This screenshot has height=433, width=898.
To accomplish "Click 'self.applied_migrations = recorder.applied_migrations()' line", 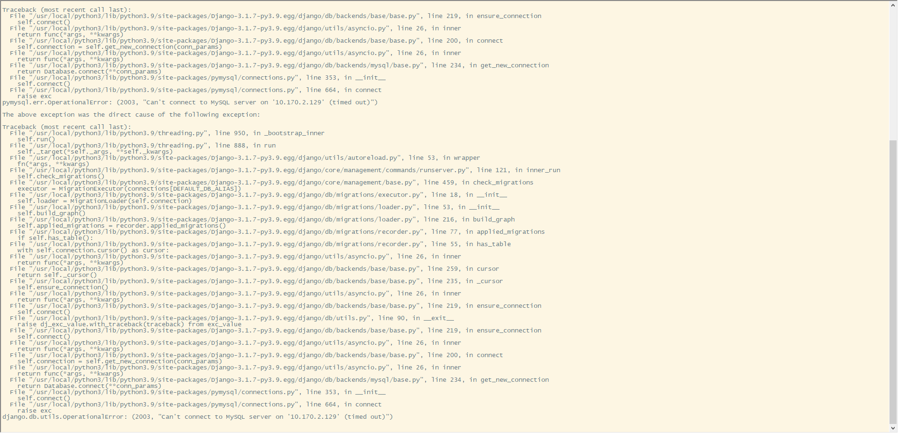I will point(122,226).
